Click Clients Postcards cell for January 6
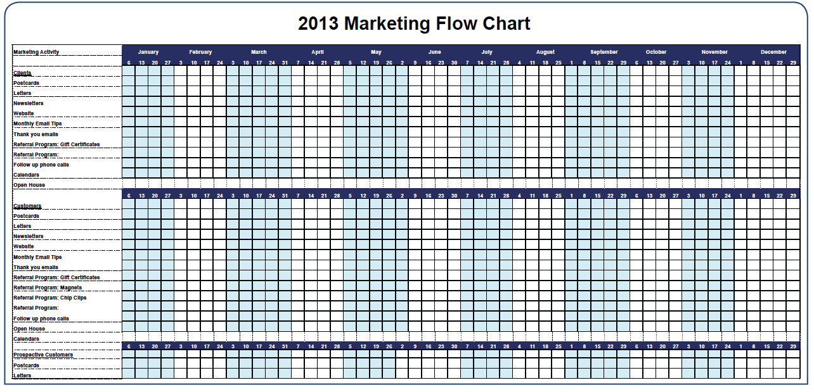Viewport: 814px width, 392px height. [x=129, y=82]
